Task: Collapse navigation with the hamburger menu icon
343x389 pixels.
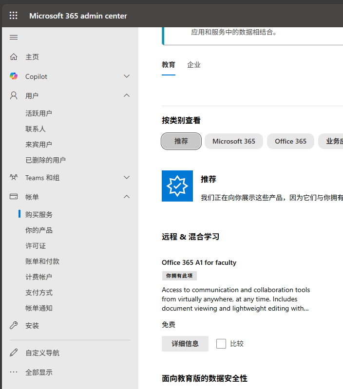Action: tap(14, 37)
